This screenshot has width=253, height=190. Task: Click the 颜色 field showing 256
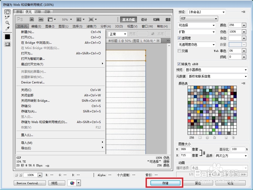click(x=235, y=25)
